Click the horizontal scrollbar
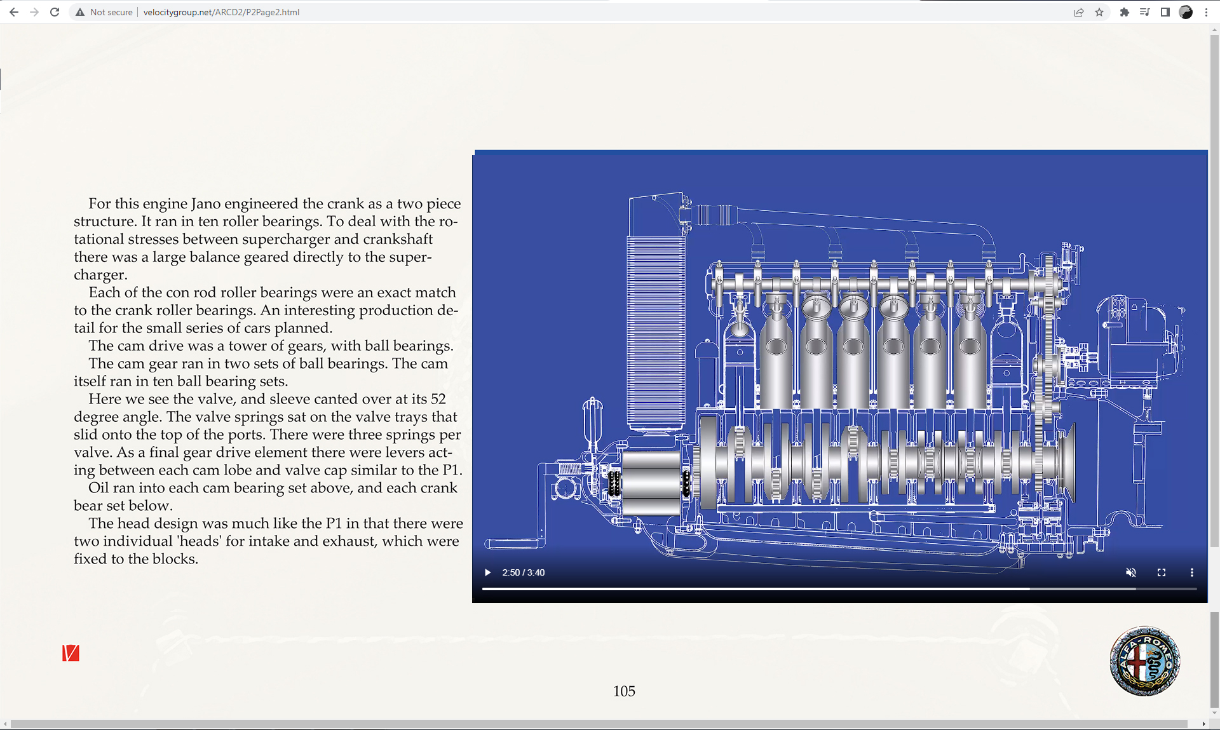Viewport: 1220px width, 730px height. click(x=599, y=724)
